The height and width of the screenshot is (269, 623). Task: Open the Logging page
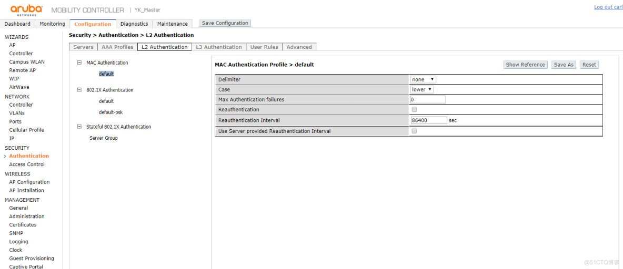18,242
